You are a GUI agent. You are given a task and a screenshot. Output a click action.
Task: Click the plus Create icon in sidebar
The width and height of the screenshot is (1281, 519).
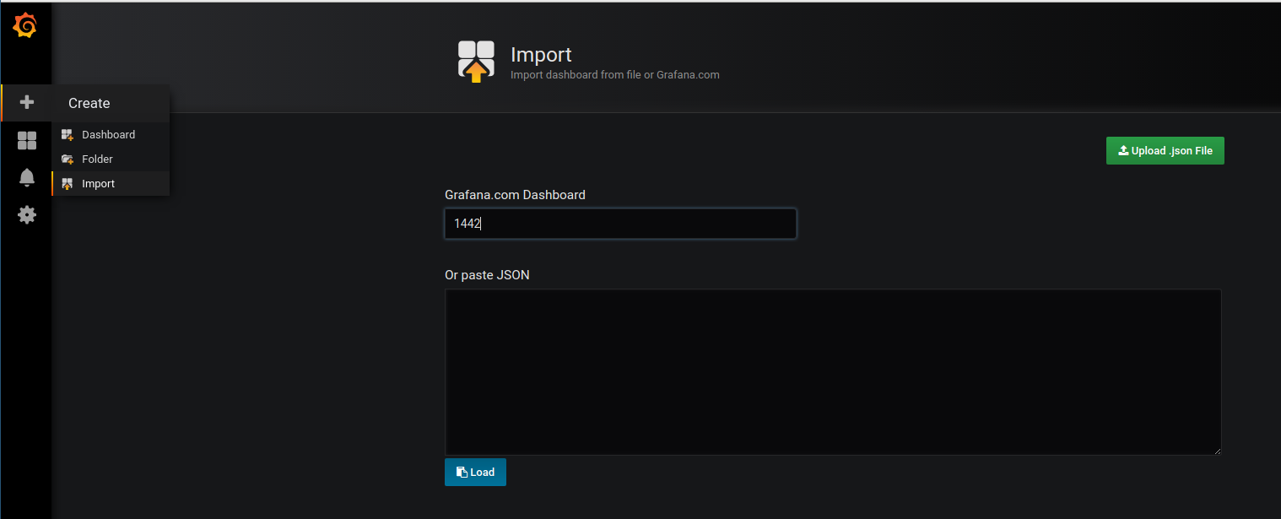[x=27, y=102]
